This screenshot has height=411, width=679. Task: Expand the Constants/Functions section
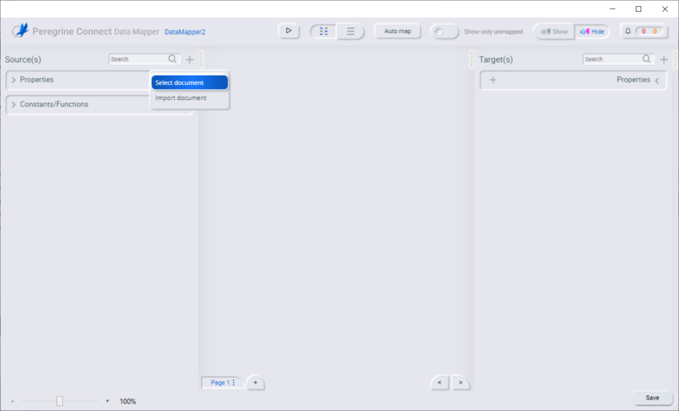[x=13, y=104]
